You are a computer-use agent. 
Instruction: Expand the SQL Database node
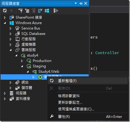[11, 34]
